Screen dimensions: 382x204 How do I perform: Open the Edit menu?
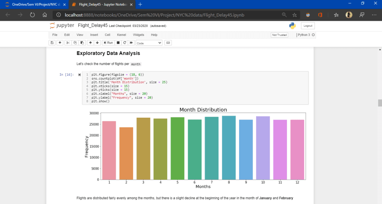pos(67,35)
